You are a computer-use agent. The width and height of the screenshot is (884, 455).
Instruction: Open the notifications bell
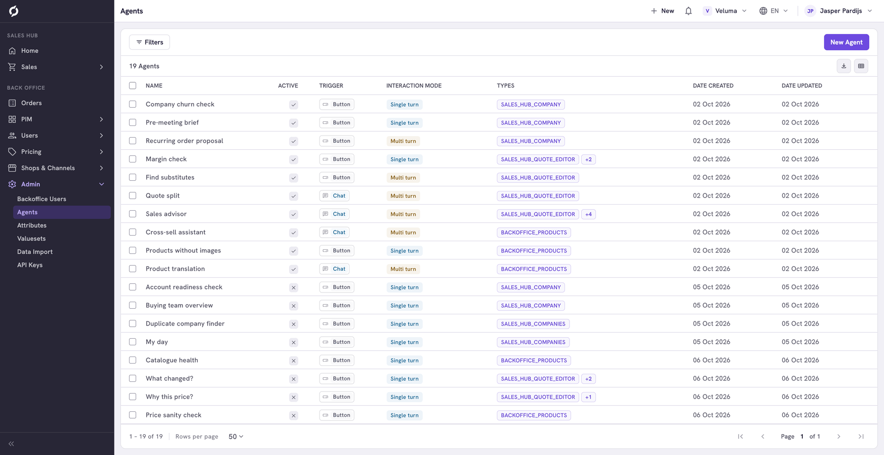[688, 11]
